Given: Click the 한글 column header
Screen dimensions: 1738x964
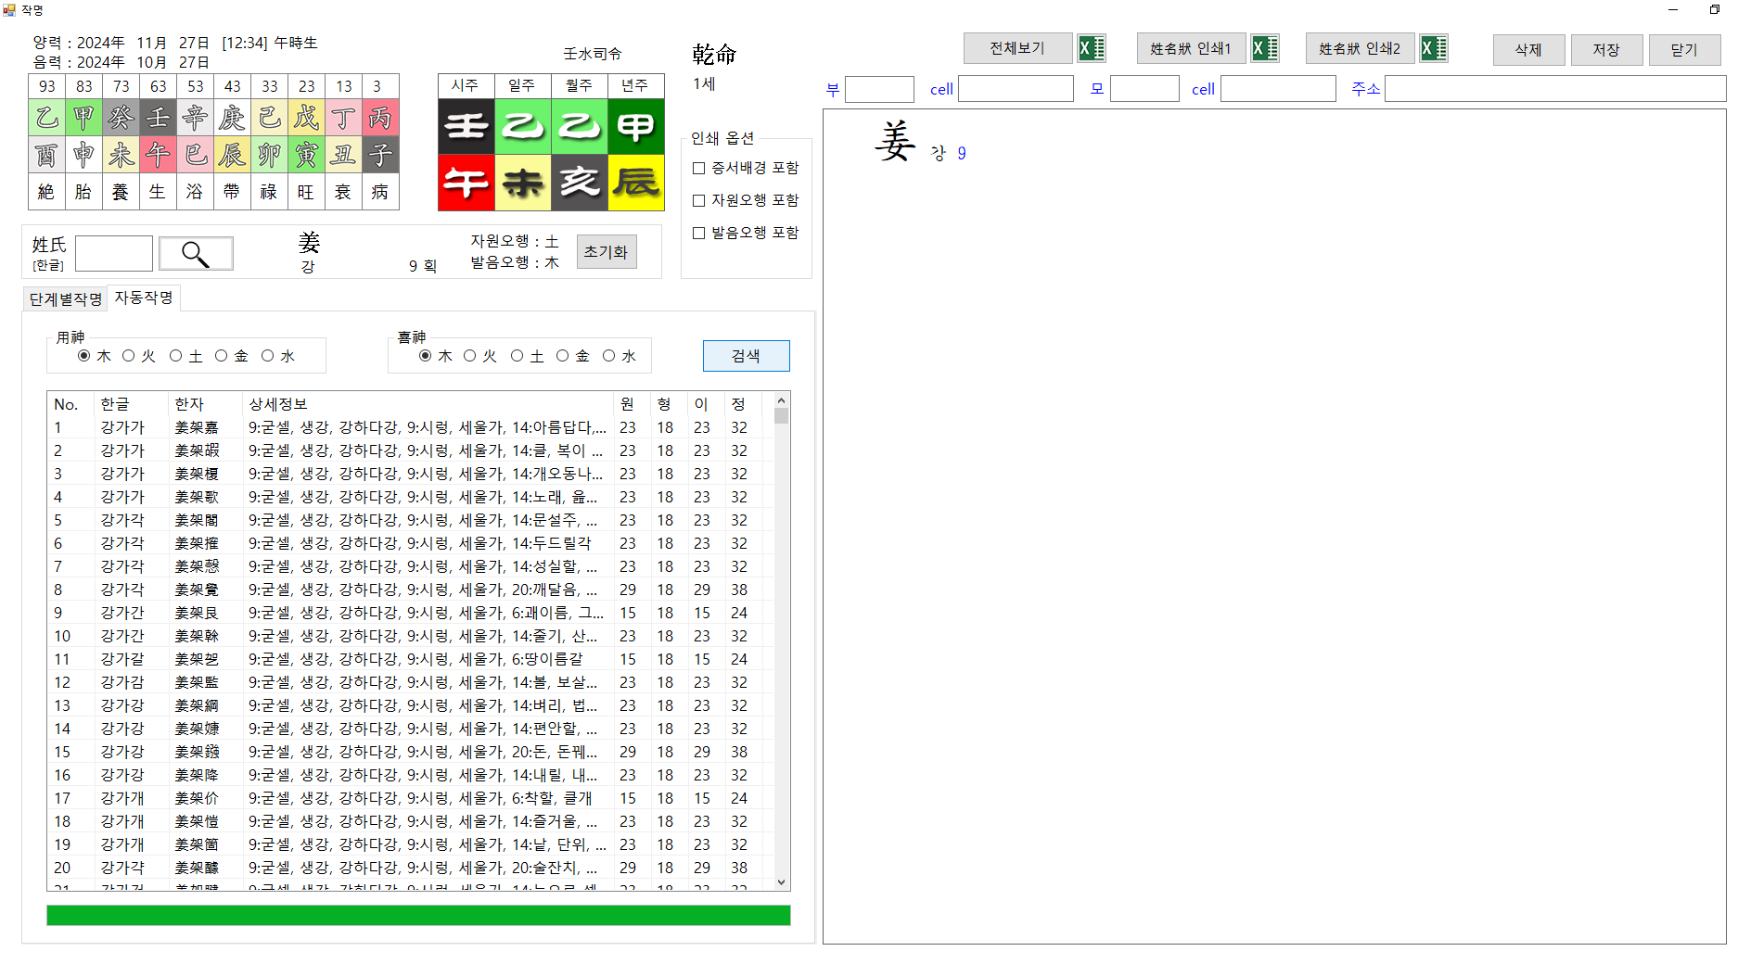Looking at the screenshot, I should (132, 404).
